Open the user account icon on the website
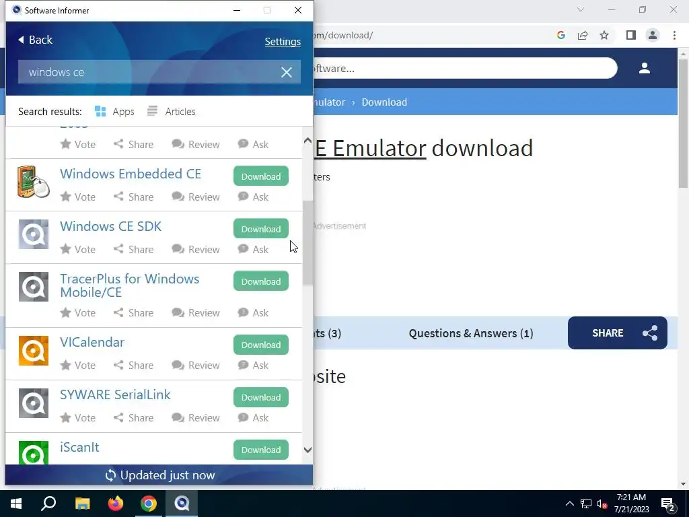 [x=645, y=68]
